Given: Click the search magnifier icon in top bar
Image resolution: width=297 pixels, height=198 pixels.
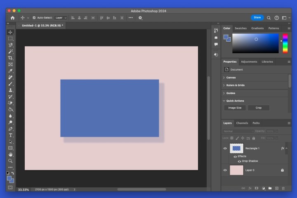Looking at the screenshot, I should tap(269, 18).
